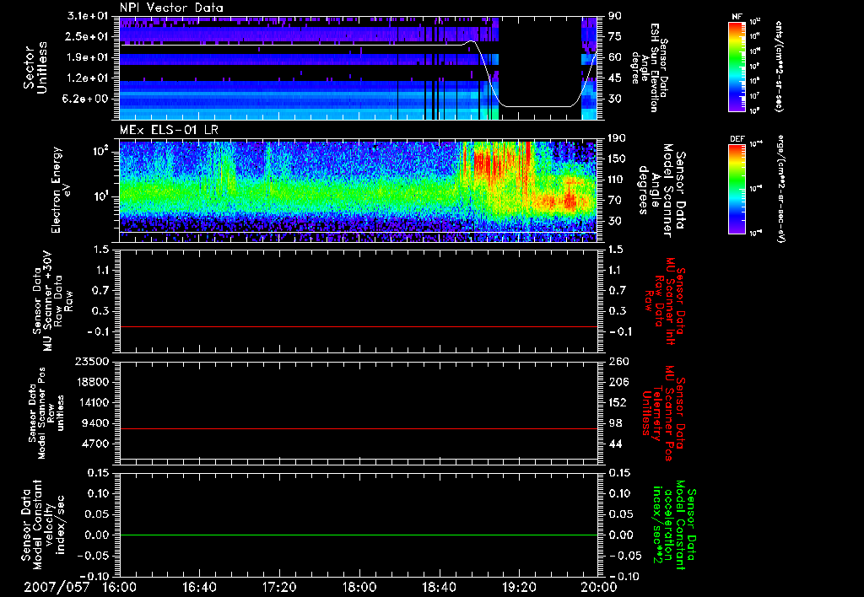This screenshot has width=864, height=597.
Task: Click the '45' sun elevation tick value
Action: pyautogui.click(x=614, y=78)
